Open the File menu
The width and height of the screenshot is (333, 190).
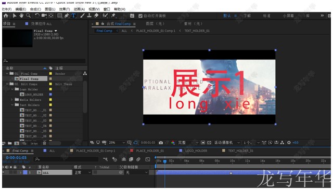7,9
